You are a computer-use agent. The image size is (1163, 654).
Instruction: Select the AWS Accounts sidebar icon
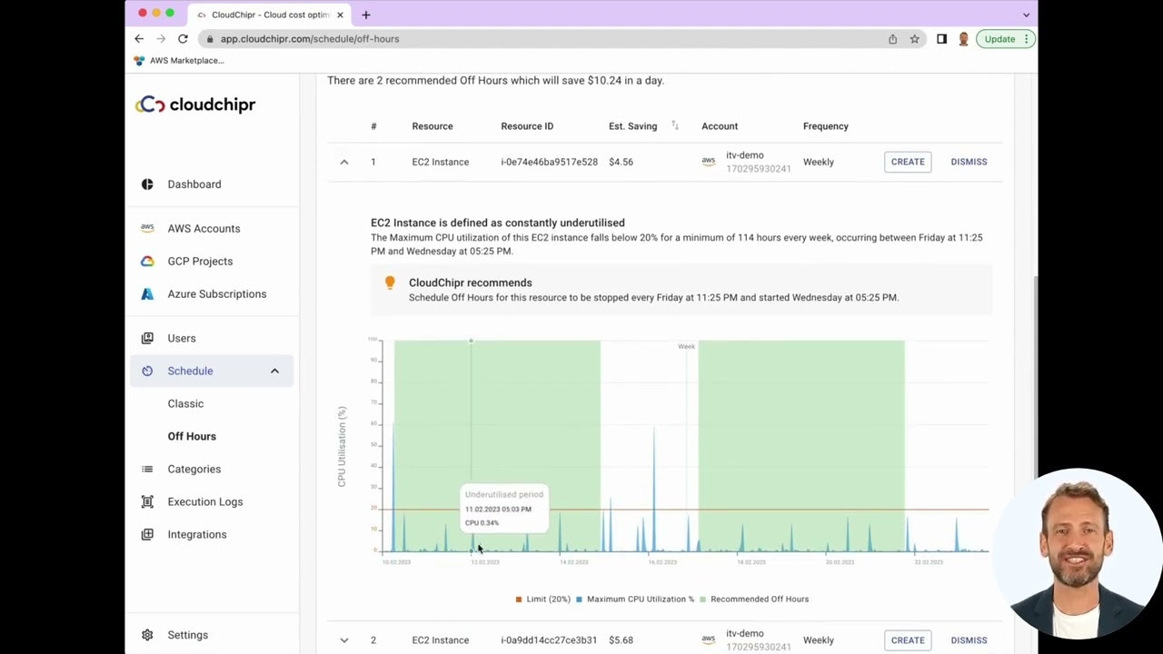tap(147, 228)
